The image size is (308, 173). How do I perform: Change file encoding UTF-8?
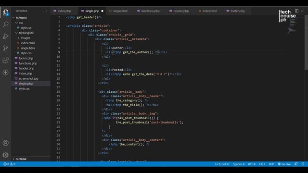[252, 164]
